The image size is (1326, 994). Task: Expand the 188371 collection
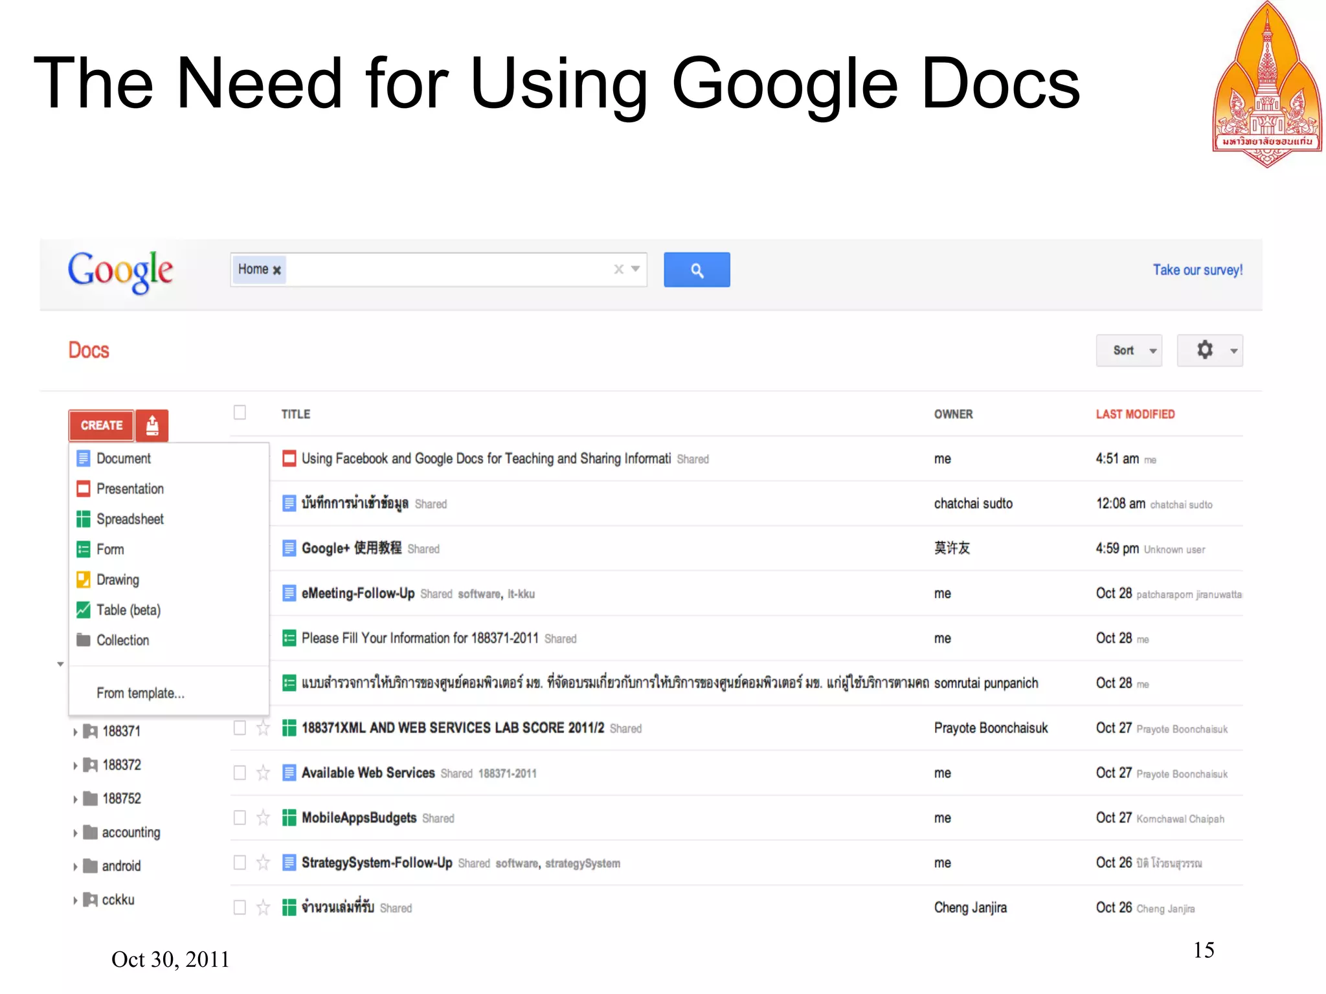(75, 732)
